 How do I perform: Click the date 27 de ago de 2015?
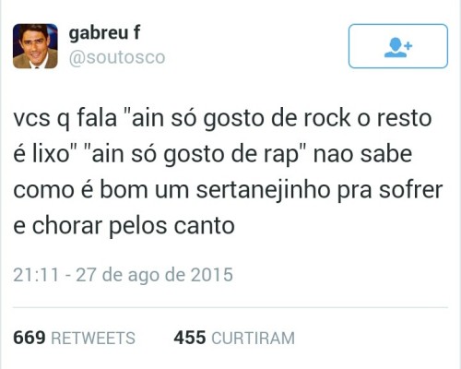pos(154,275)
